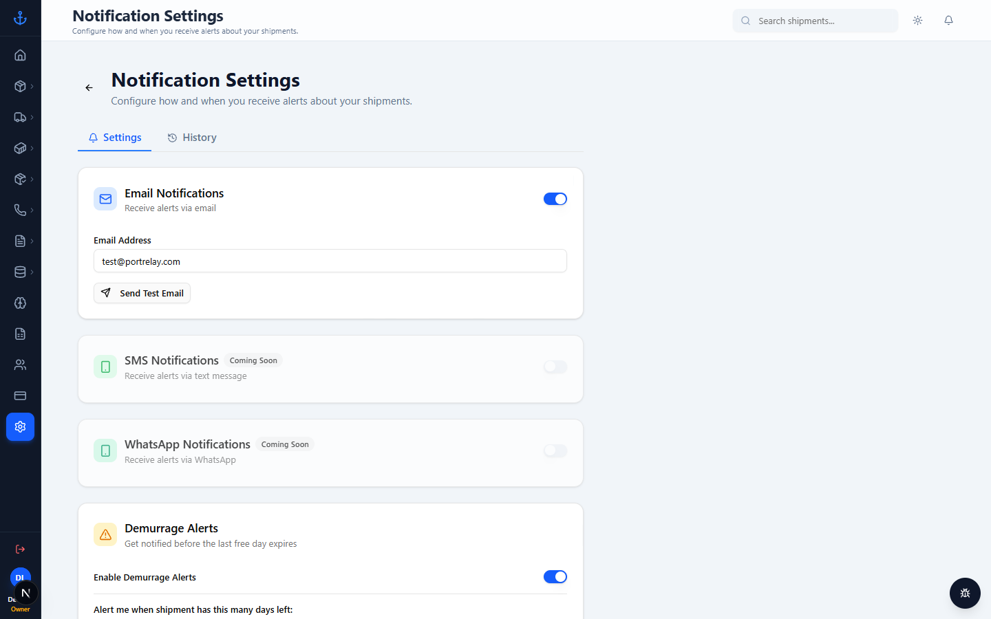Expand the chevron next to the phone icon
Screen dimensions: 991x619
click(x=32, y=210)
